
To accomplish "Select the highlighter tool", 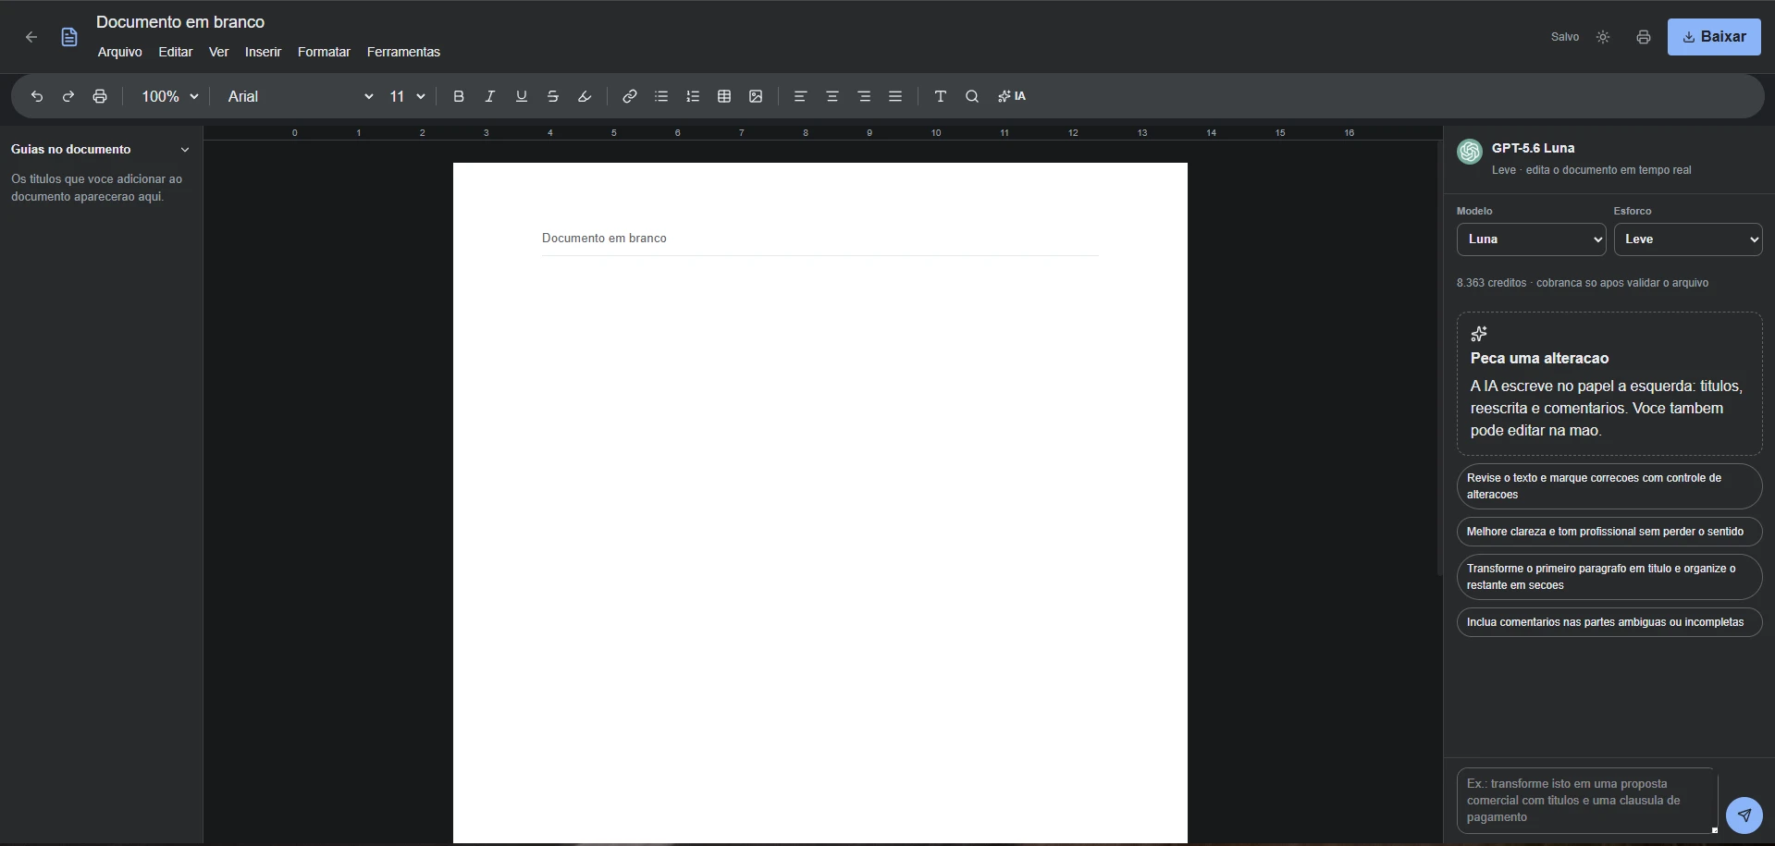I will tap(585, 96).
